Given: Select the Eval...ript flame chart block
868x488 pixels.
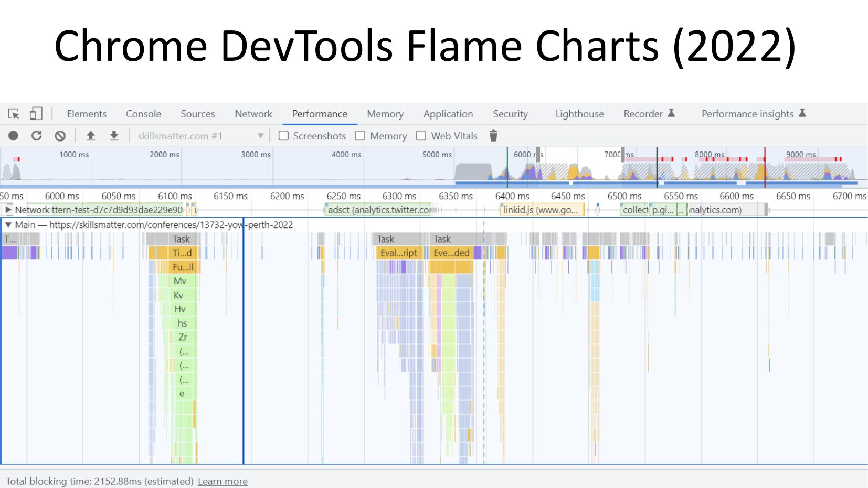Looking at the screenshot, I should click(x=398, y=253).
